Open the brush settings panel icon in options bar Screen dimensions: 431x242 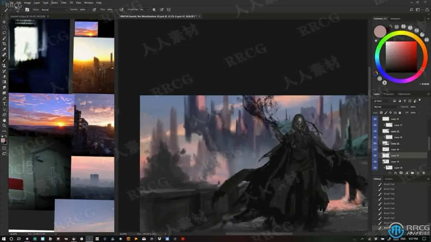[x=27, y=10]
